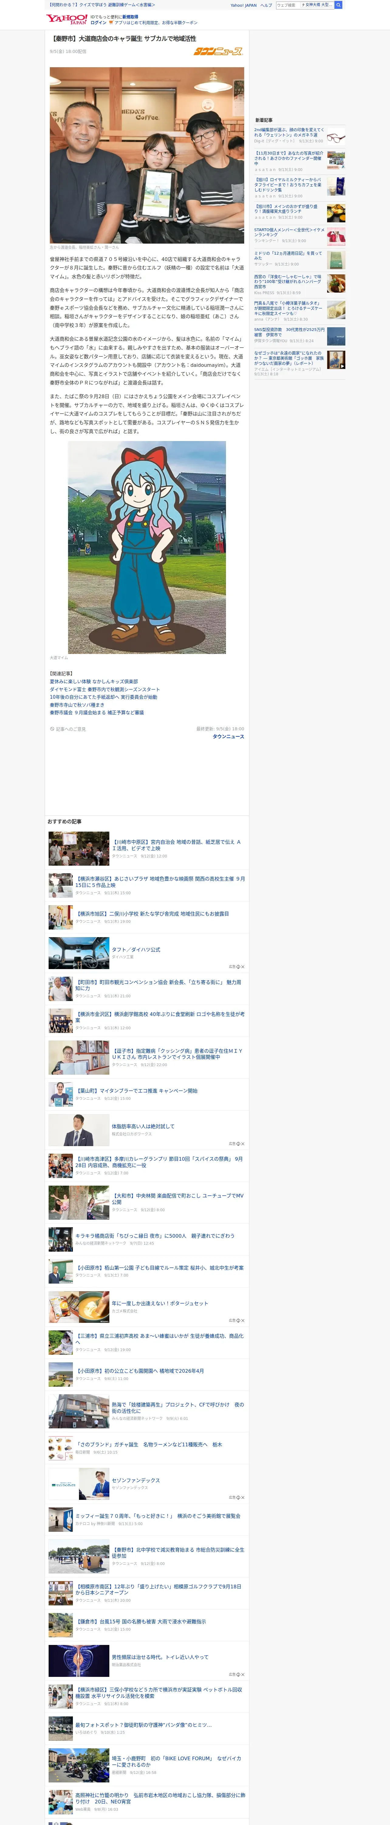The image size is (390, 1825).
Task: Open recommended article さのブランド ガチャ誕生
Action: (149, 1444)
